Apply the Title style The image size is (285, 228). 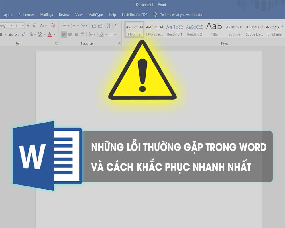[x=214, y=30]
